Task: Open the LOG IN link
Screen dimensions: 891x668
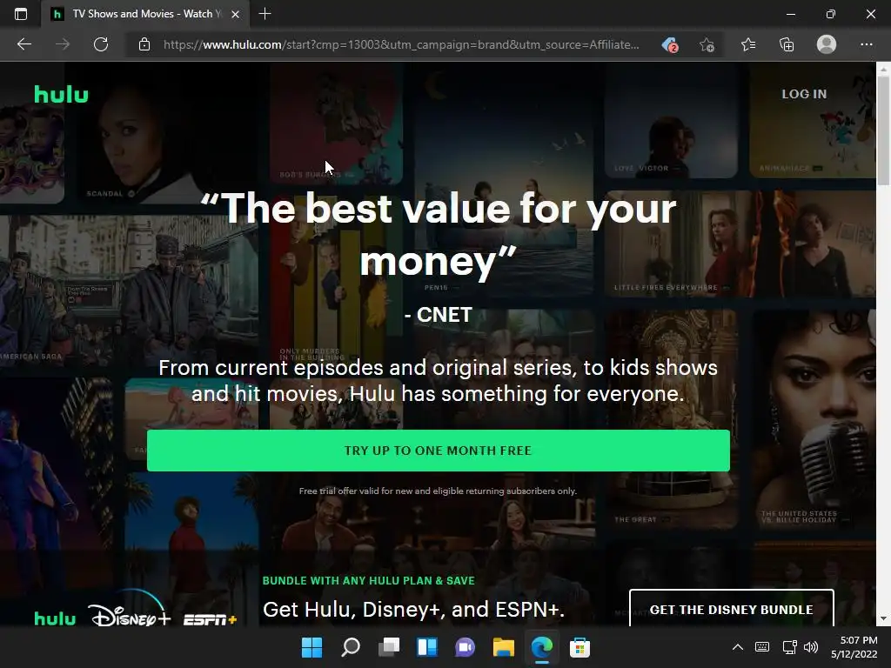Action: (x=804, y=94)
